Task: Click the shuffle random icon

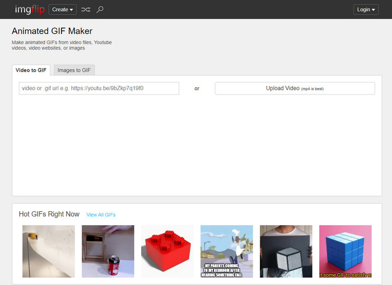Action: point(86,10)
